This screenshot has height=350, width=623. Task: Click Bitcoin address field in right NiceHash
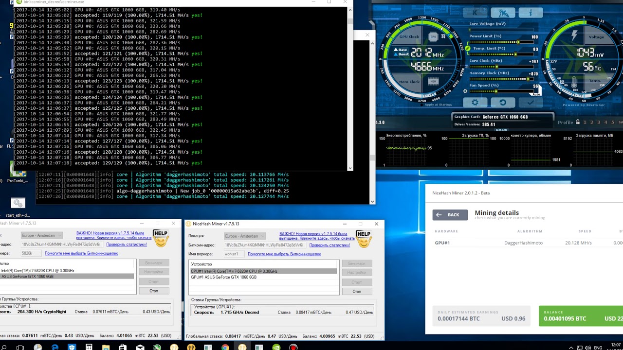pyautogui.click(x=264, y=245)
